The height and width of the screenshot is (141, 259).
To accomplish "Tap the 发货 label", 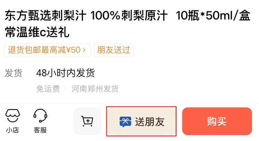I will click(x=13, y=73).
